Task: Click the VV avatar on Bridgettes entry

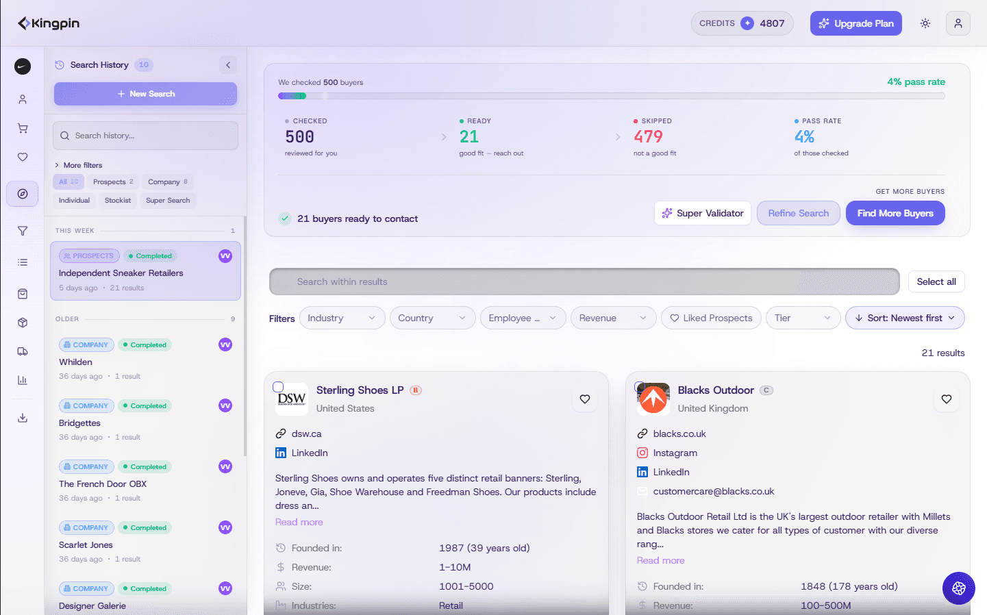Action: 225,405
